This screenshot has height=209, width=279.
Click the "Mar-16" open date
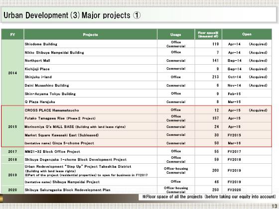click(234, 143)
